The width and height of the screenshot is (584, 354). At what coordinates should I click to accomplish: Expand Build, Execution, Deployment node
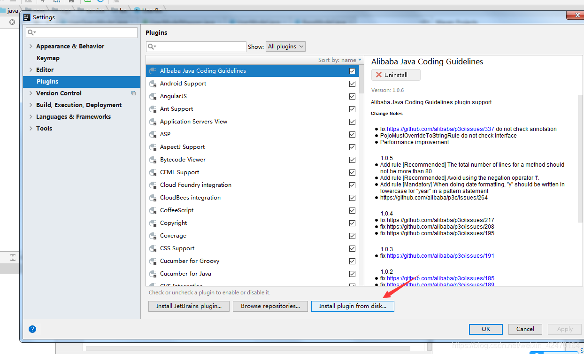(31, 105)
